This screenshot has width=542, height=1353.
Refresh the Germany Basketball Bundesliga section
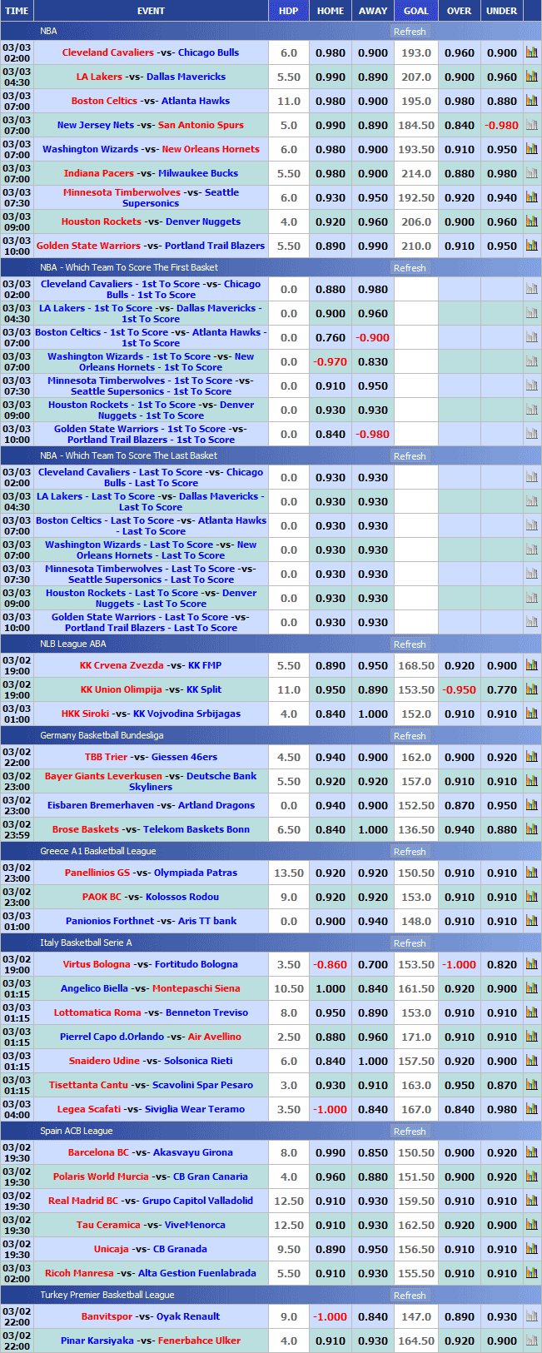410,736
